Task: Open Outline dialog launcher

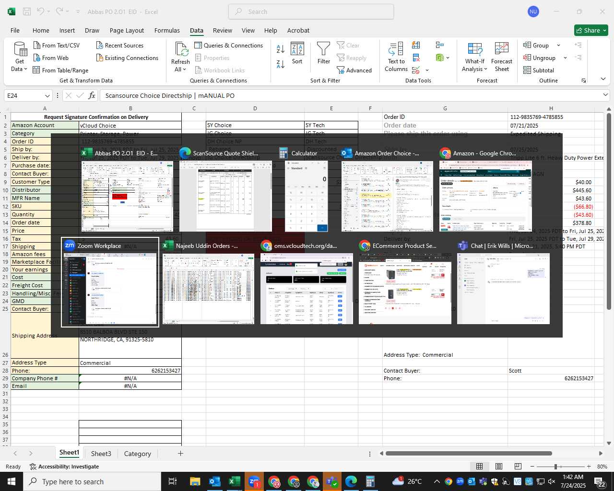Action: click(x=584, y=81)
